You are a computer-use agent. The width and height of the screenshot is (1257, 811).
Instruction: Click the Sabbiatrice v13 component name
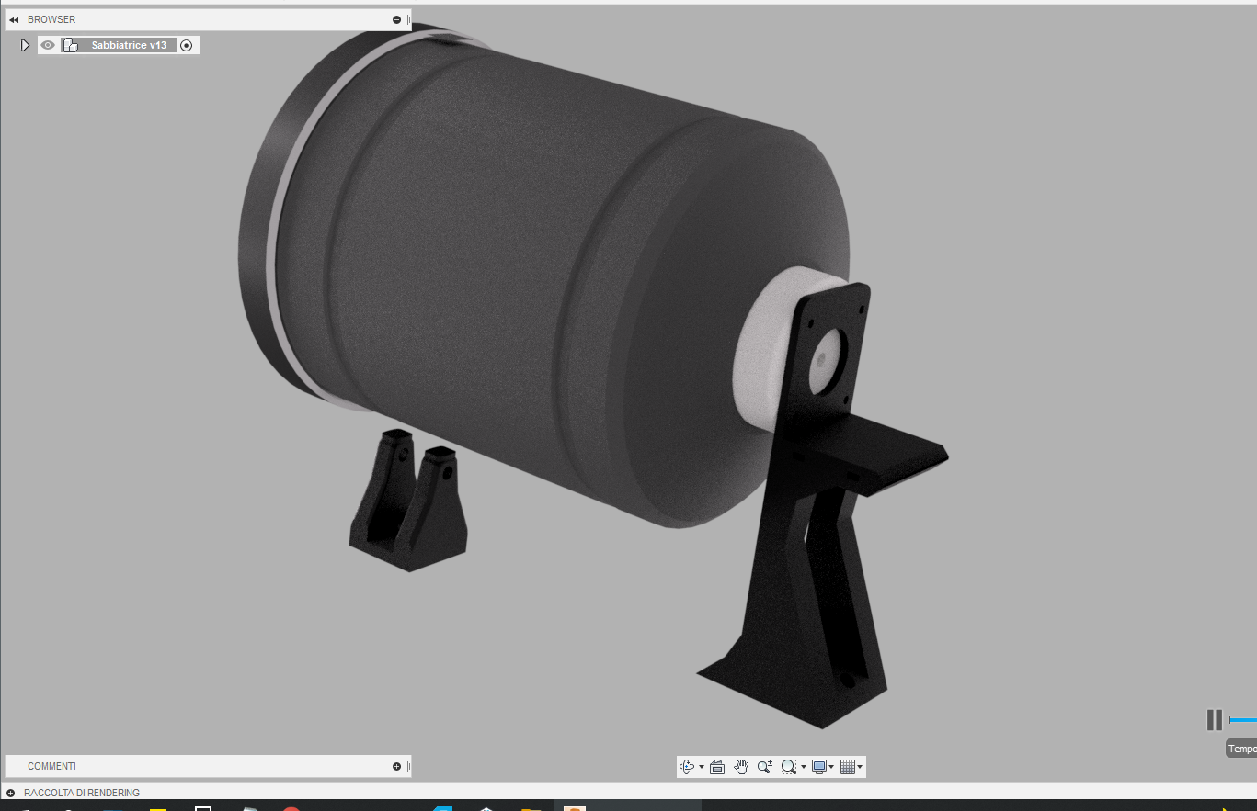(x=130, y=44)
